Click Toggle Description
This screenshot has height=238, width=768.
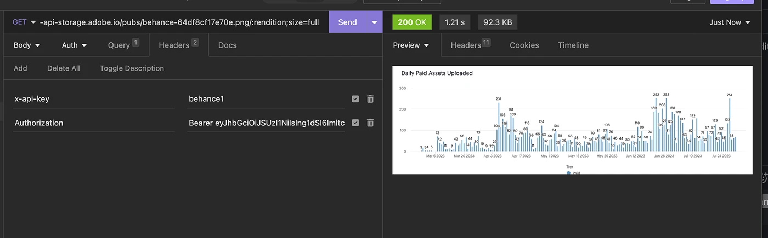(132, 68)
